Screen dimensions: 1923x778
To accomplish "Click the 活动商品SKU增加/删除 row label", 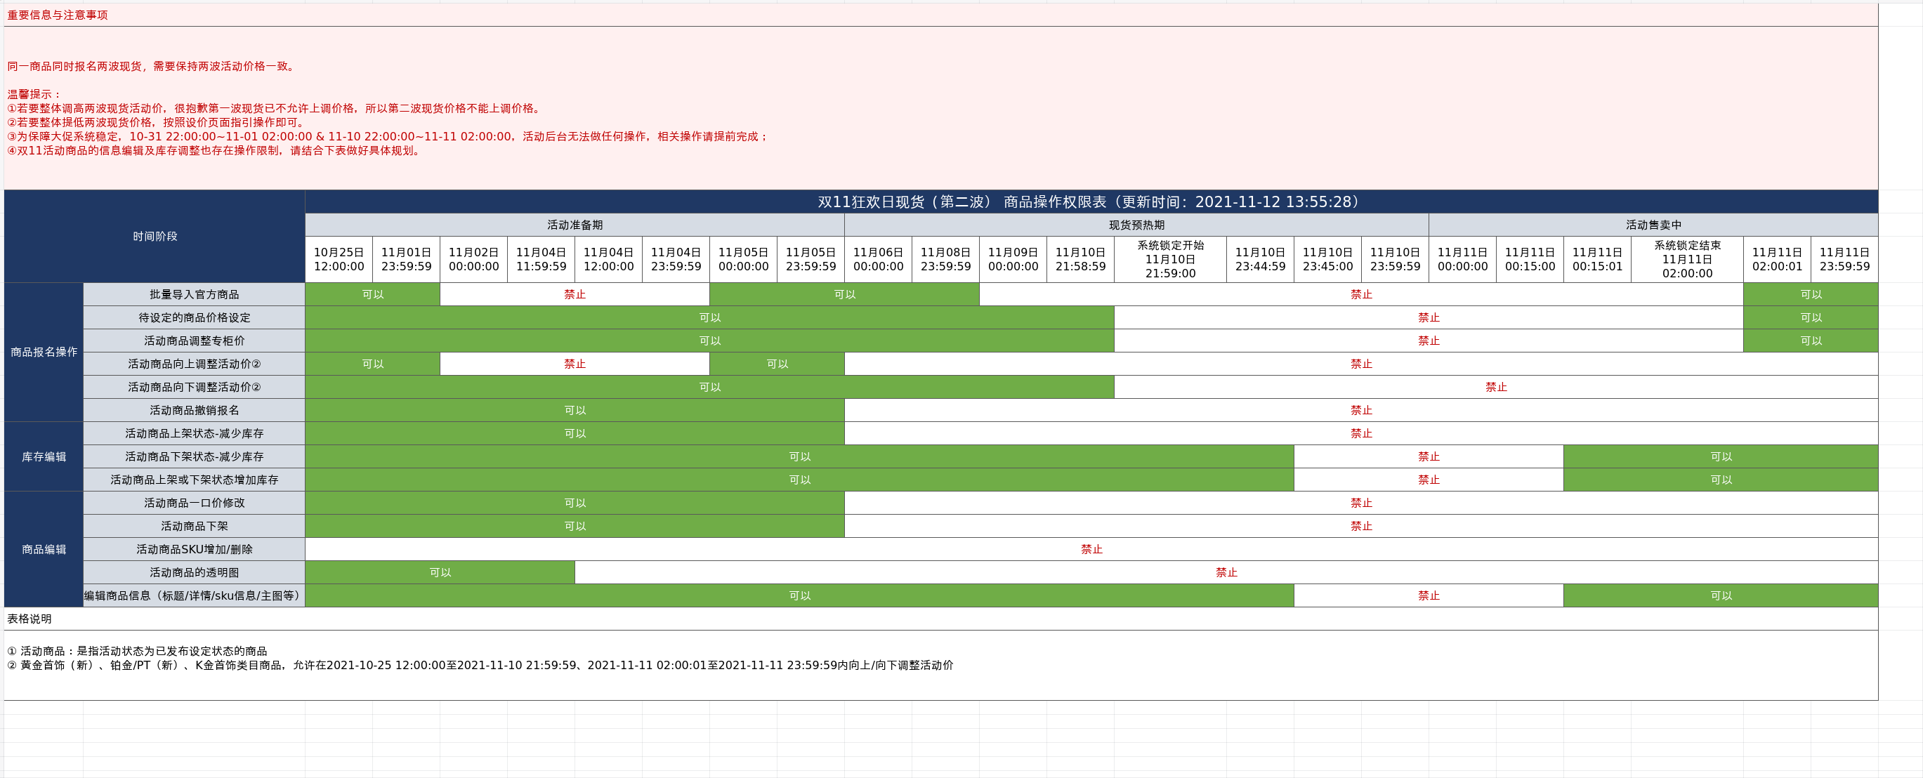I will 194,549.
